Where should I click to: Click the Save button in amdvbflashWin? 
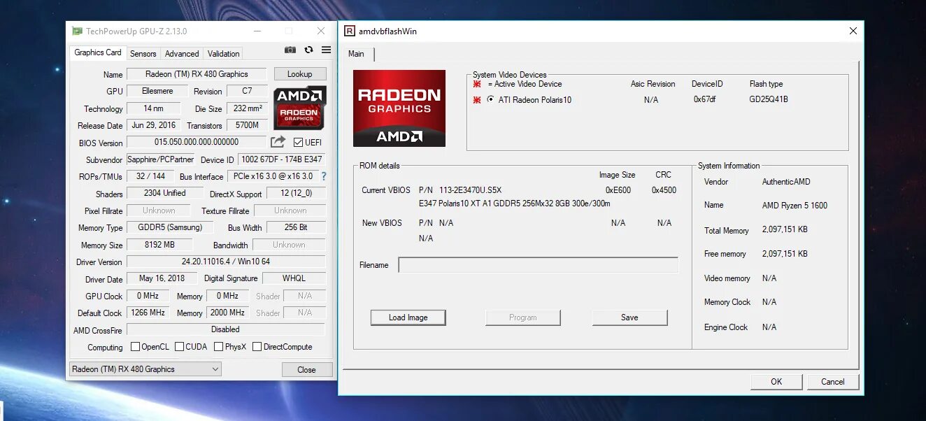tap(629, 317)
